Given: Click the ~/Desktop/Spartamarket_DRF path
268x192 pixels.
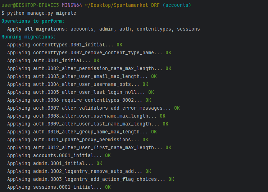Looking at the screenshot, I should (122, 5).
